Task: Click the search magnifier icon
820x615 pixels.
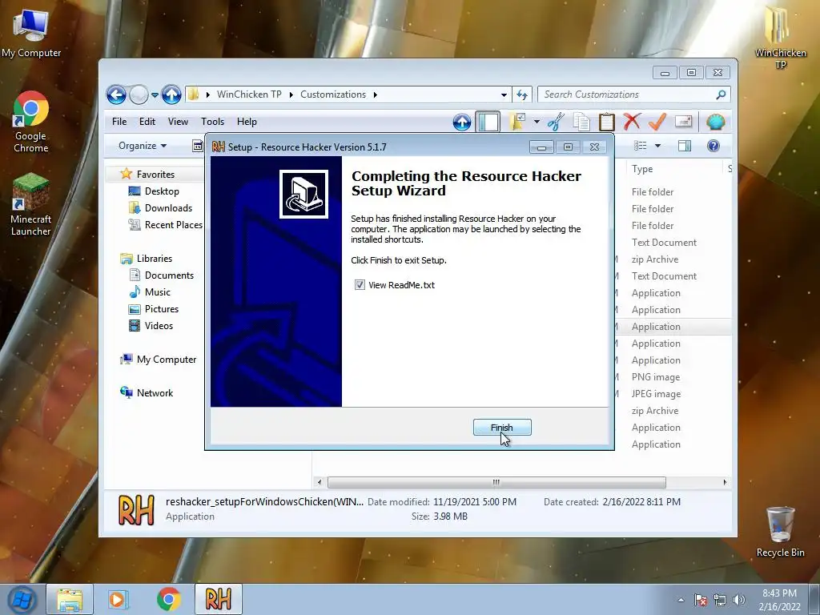Action: pyautogui.click(x=722, y=94)
